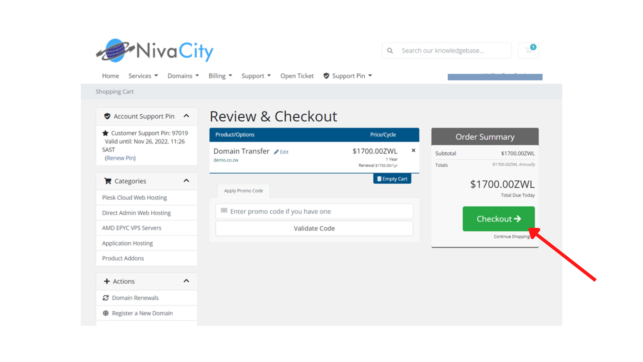Select Open Ticket in the navigation
Image resolution: width=643 pixels, height=362 pixels.
(297, 76)
